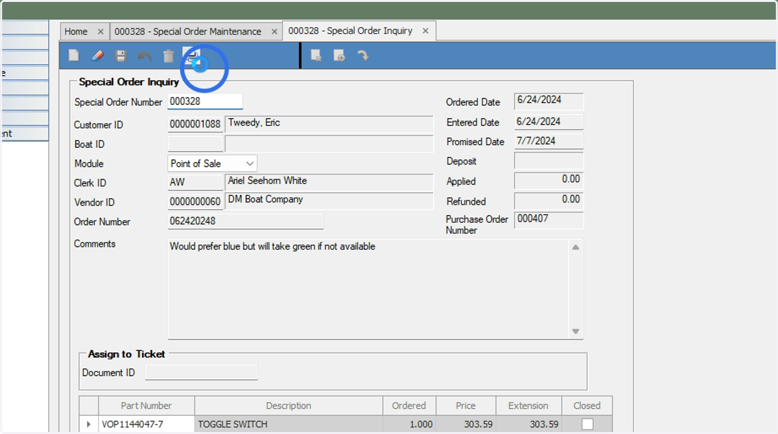Image resolution: width=778 pixels, height=434 pixels.
Task: Click the Closed column header
Action: pos(587,405)
